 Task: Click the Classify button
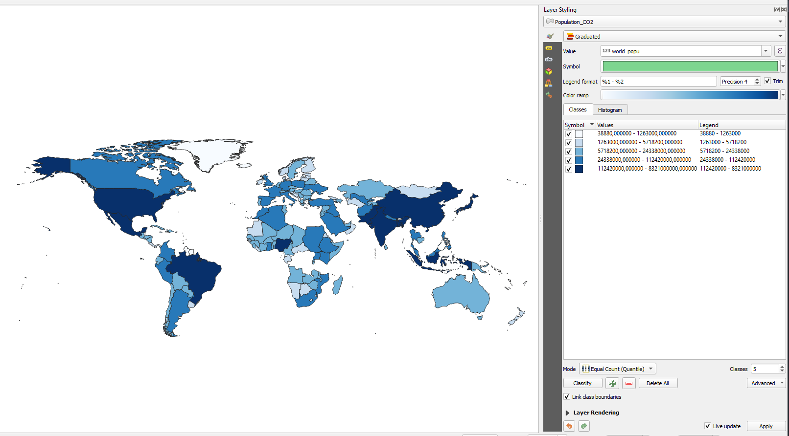582,383
